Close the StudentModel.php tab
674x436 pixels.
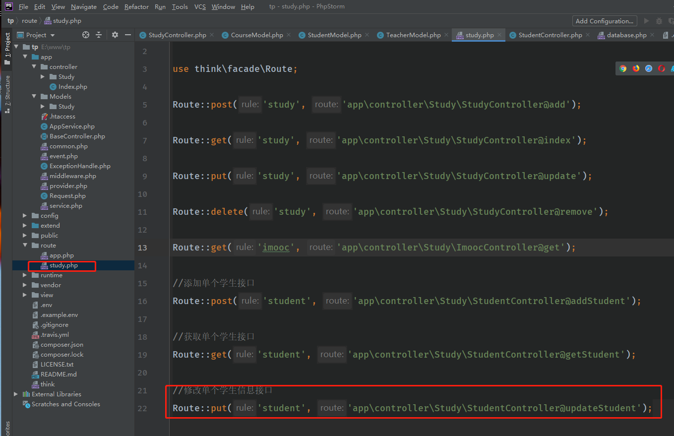pos(367,35)
